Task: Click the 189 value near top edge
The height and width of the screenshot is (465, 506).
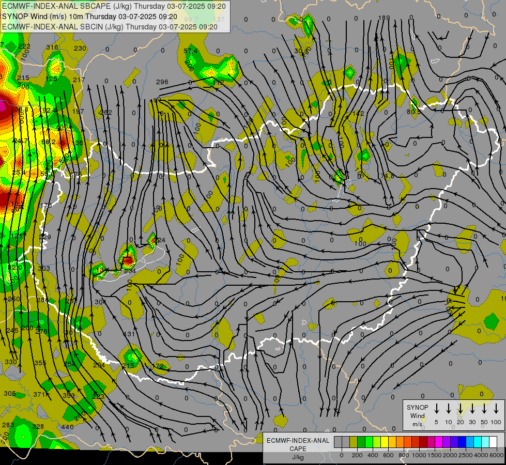Action: click(384, 18)
